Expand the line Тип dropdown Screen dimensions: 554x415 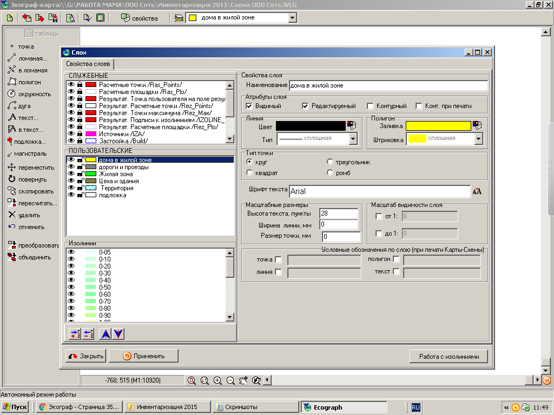[x=353, y=139]
